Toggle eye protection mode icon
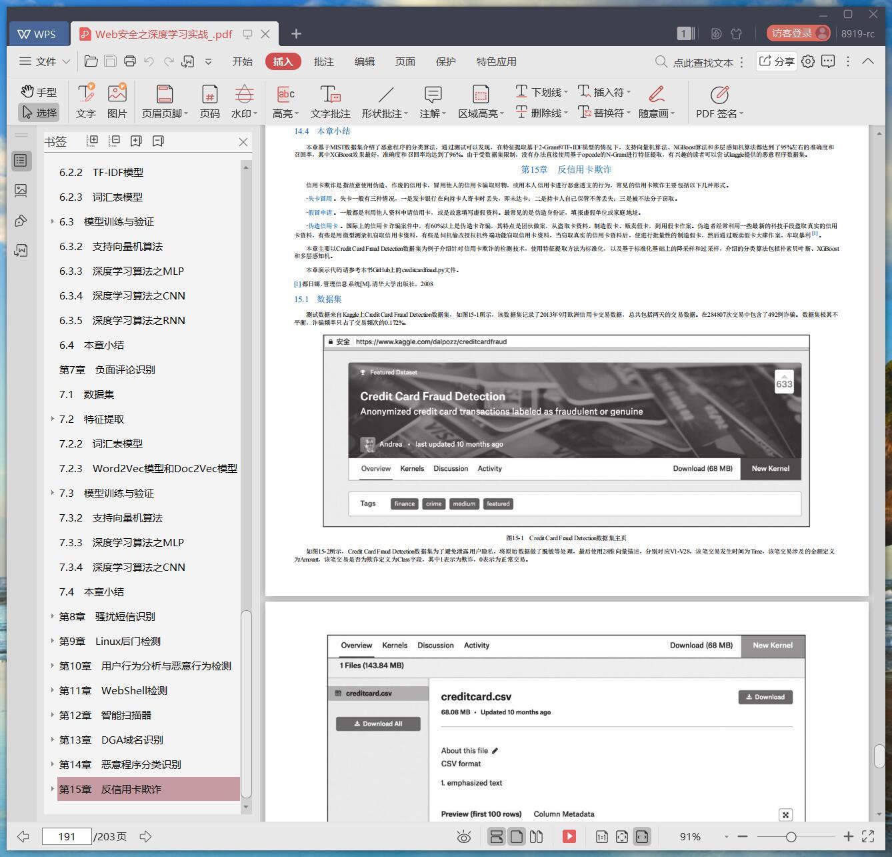This screenshot has width=892, height=857. click(464, 836)
